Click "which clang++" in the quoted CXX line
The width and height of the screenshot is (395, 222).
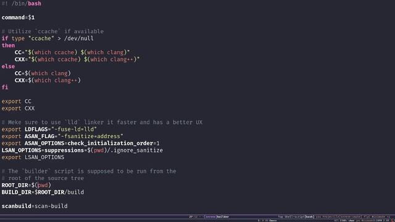112,59
